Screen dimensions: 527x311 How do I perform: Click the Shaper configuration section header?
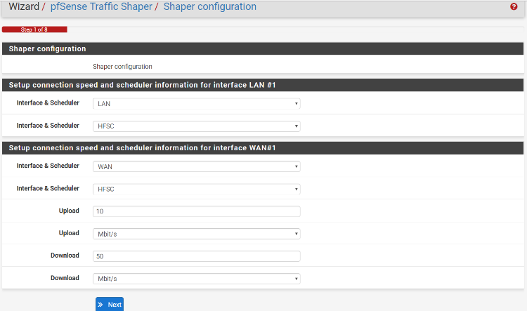coord(263,48)
